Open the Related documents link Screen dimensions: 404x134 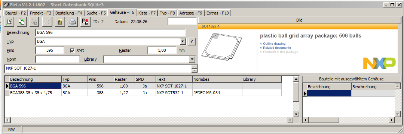[277, 48]
